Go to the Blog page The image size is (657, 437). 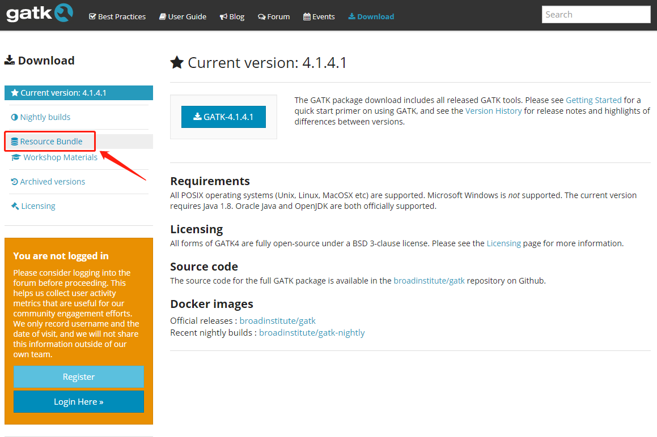click(232, 17)
